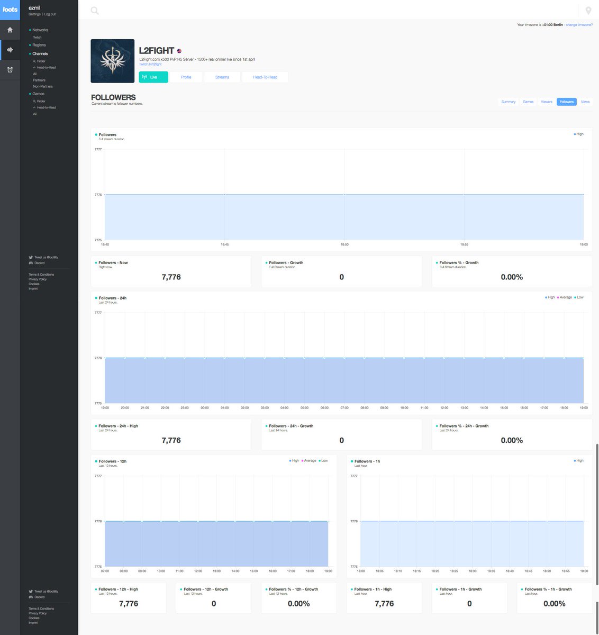The image size is (599, 635).
Task: Click the Followers - 12h - High card title
Action: [x=118, y=589]
